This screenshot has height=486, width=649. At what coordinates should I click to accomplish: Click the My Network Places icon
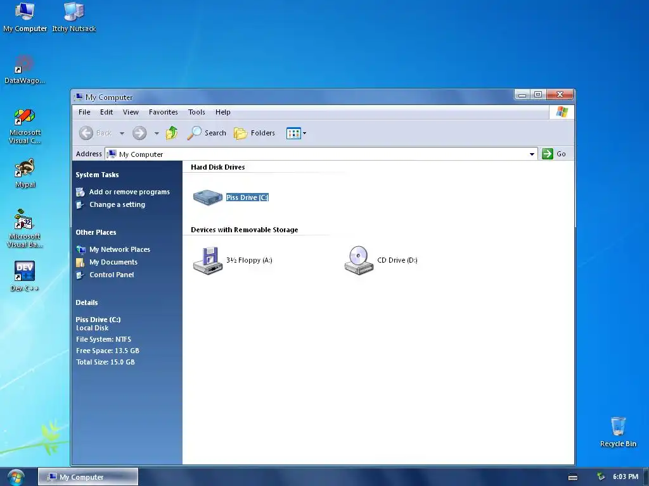tap(80, 249)
